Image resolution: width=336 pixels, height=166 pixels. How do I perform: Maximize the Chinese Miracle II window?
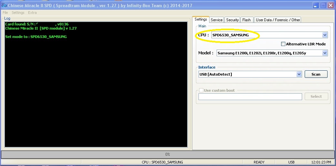coord(323,5)
